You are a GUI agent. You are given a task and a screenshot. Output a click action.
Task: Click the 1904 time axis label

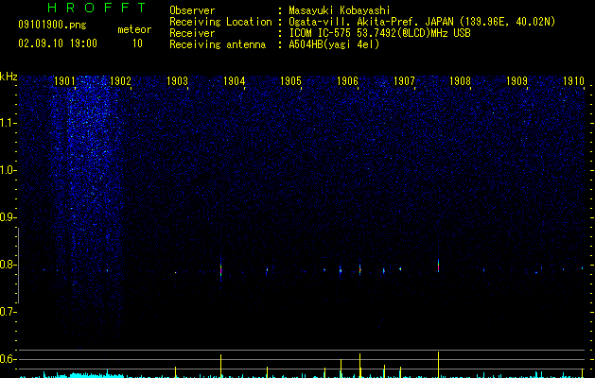(235, 81)
